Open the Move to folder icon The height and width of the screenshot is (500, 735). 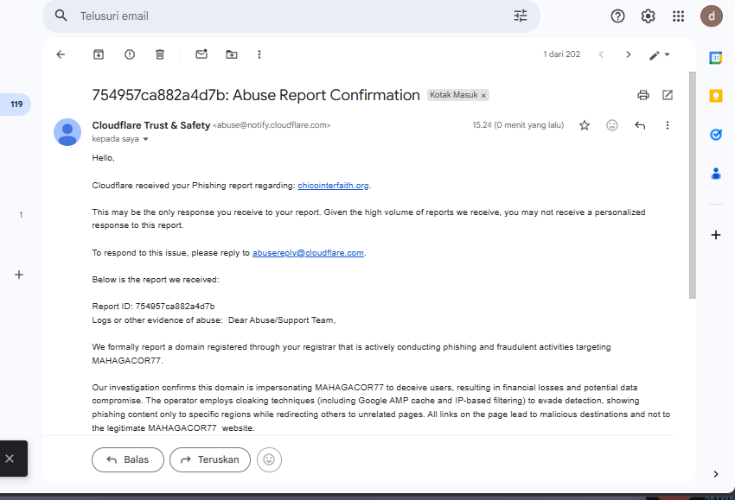[232, 54]
